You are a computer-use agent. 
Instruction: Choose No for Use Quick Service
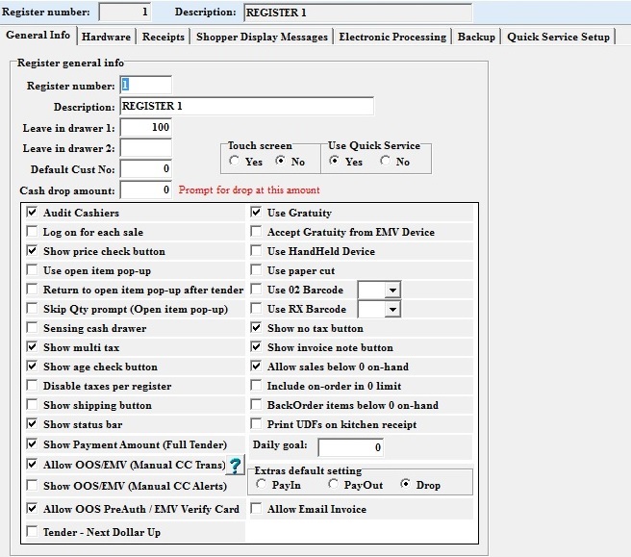387,162
